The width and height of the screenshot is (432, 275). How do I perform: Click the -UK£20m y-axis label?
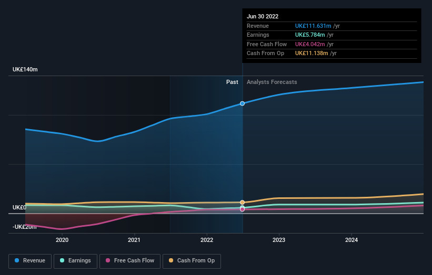[x=25, y=227]
